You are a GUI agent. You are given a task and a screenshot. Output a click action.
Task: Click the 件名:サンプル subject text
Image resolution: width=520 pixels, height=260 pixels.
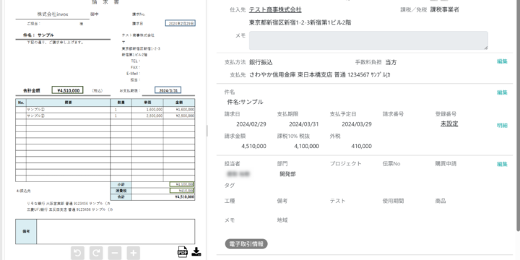pos(245,102)
